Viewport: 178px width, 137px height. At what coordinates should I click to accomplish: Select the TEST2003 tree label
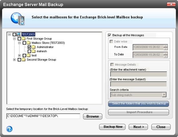click(x=28, y=34)
